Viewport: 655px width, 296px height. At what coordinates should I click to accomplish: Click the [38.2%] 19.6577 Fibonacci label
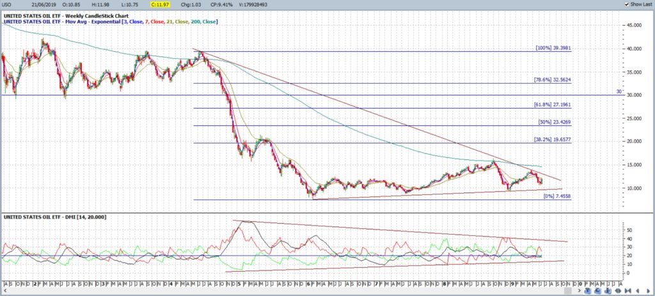552,140
